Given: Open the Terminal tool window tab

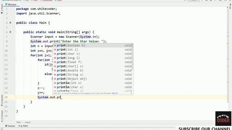Looking at the screenshot, I should 10,126.
